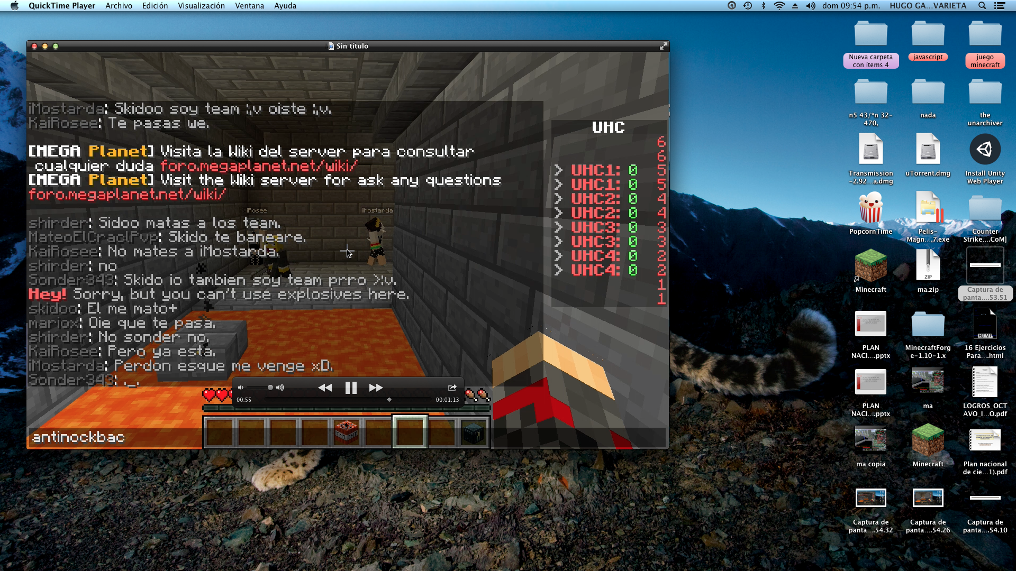Screen dimensions: 1016x571
Task: Open the QuickTime Player menu
Action: tap(62, 6)
